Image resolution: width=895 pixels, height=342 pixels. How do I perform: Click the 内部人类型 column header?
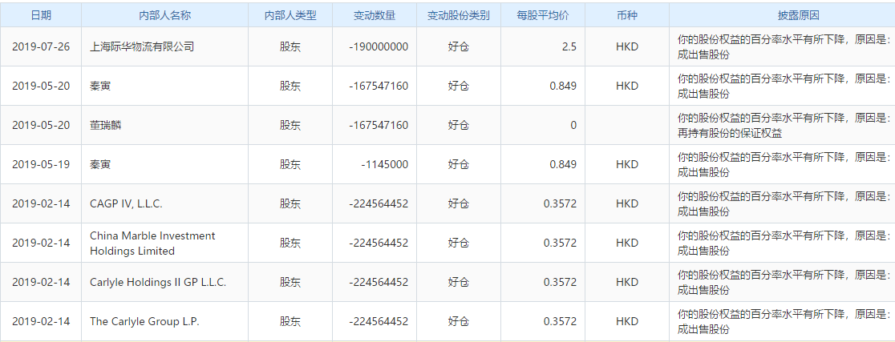pos(290,15)
